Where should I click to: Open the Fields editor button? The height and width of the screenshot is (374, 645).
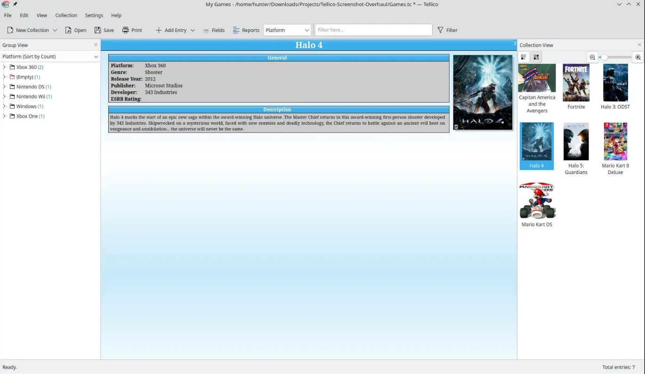(214, 30)
